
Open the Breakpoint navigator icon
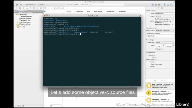pos(37,8)
